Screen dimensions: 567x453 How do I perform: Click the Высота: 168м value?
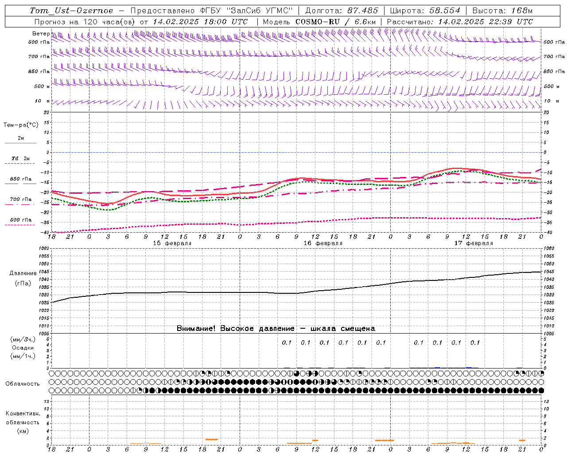click(x=502, y=11)
